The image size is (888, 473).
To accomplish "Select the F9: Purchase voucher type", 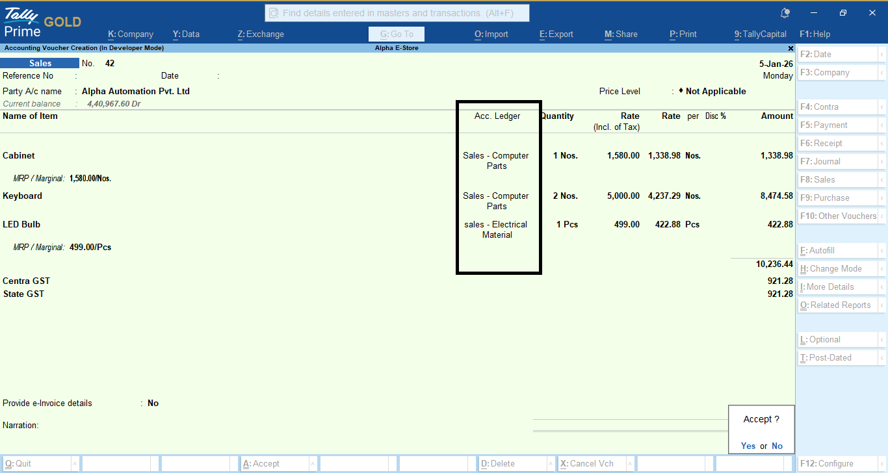I will click(838, 198).
